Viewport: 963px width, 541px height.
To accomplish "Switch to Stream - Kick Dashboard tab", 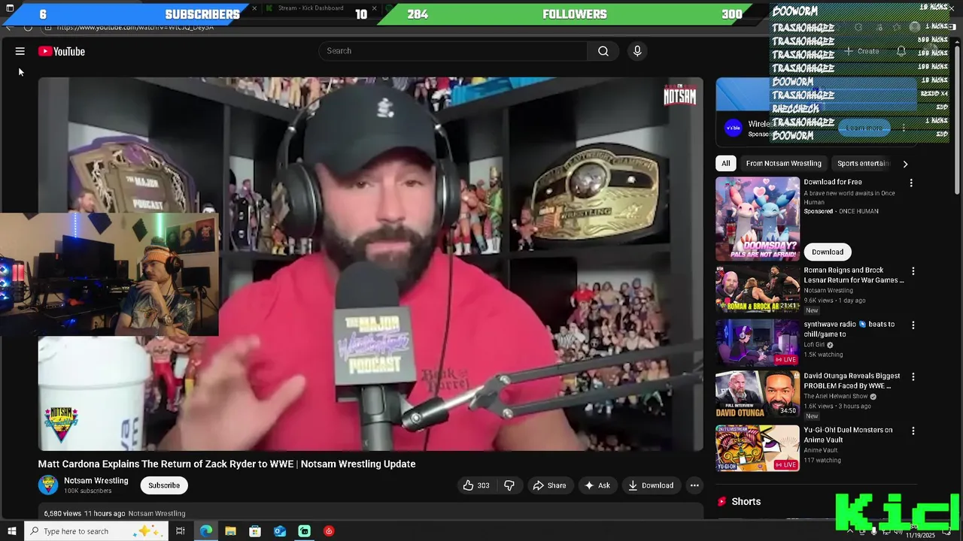I will (311, 8).
